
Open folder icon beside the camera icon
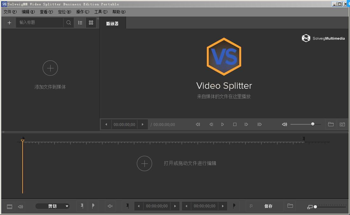point(331,124)
